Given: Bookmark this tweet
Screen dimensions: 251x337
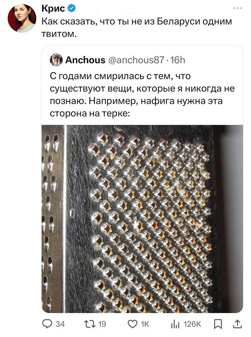Looking at the screenshot, I should click(218, 324).
